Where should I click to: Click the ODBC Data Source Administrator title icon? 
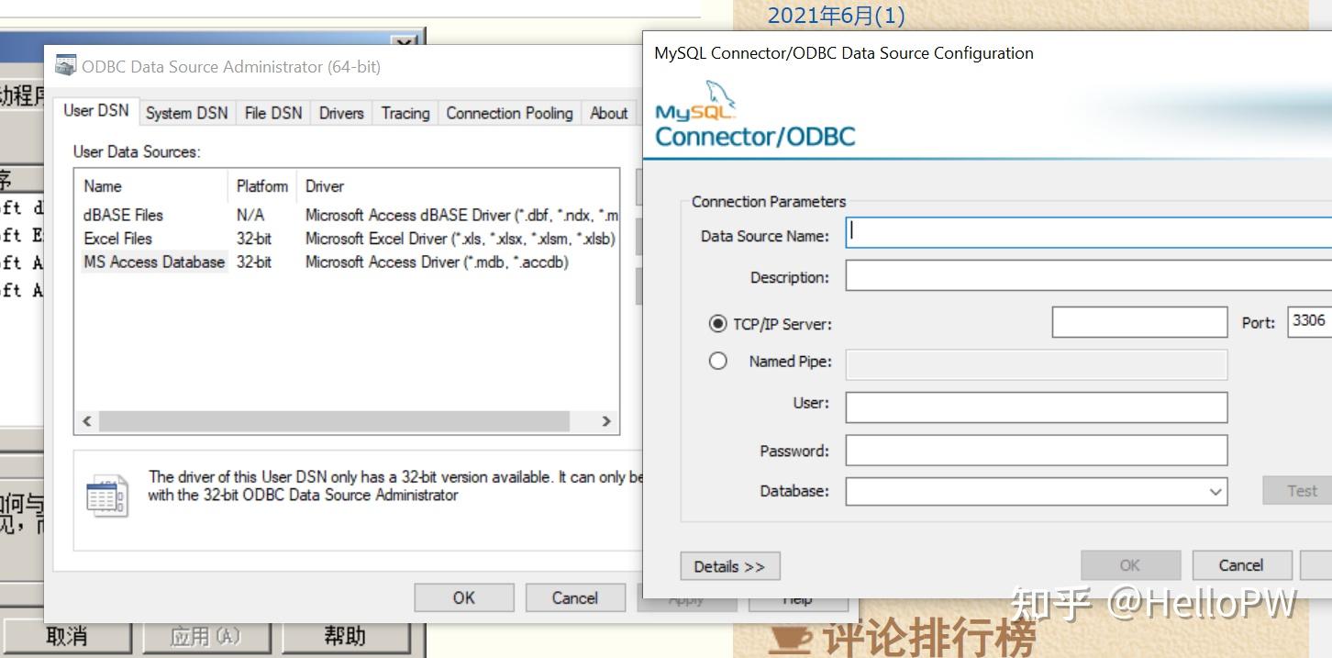click(x=65, y=66)
